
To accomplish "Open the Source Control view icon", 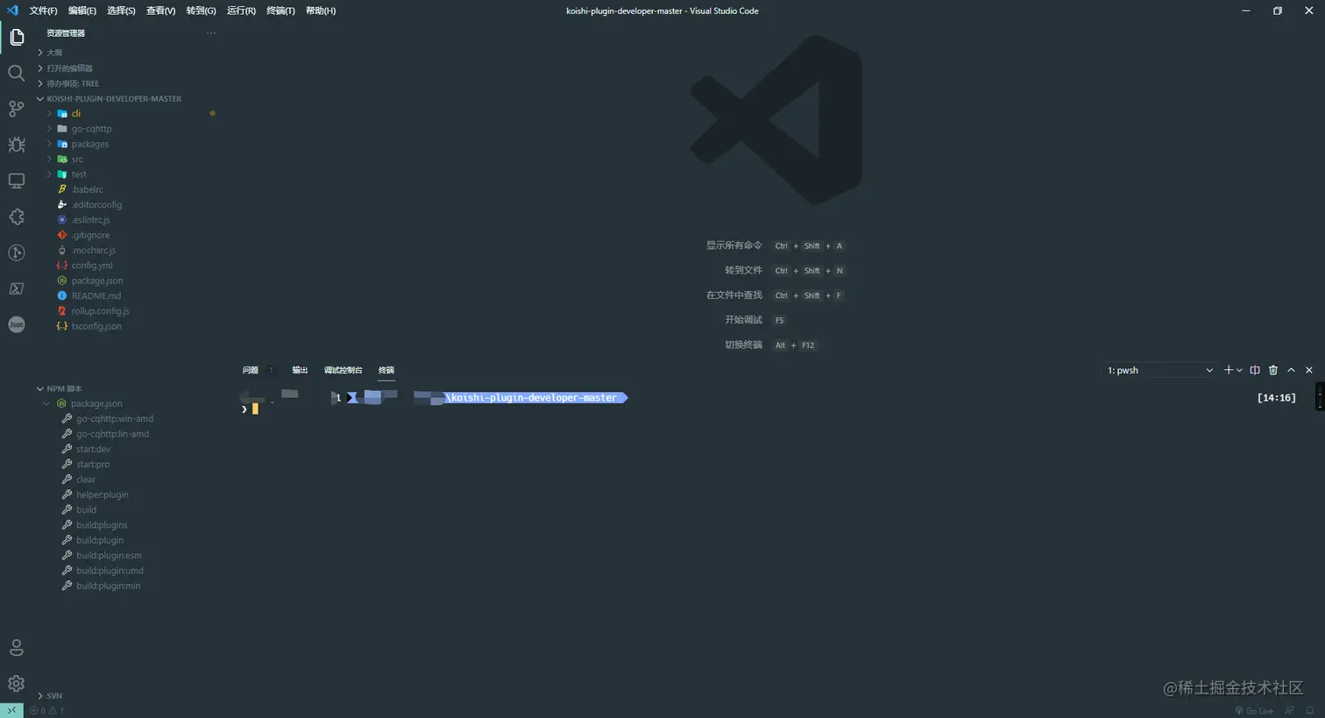I will pyautogui.click(x=17, y=109).
